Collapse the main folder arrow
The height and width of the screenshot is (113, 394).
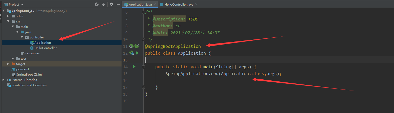pos(13,27)
